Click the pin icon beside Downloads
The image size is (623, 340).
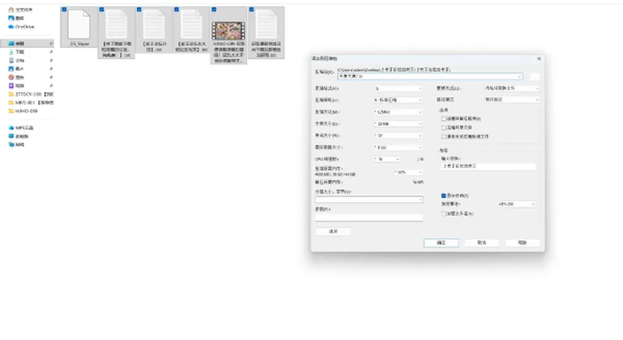tap(51, 52)
